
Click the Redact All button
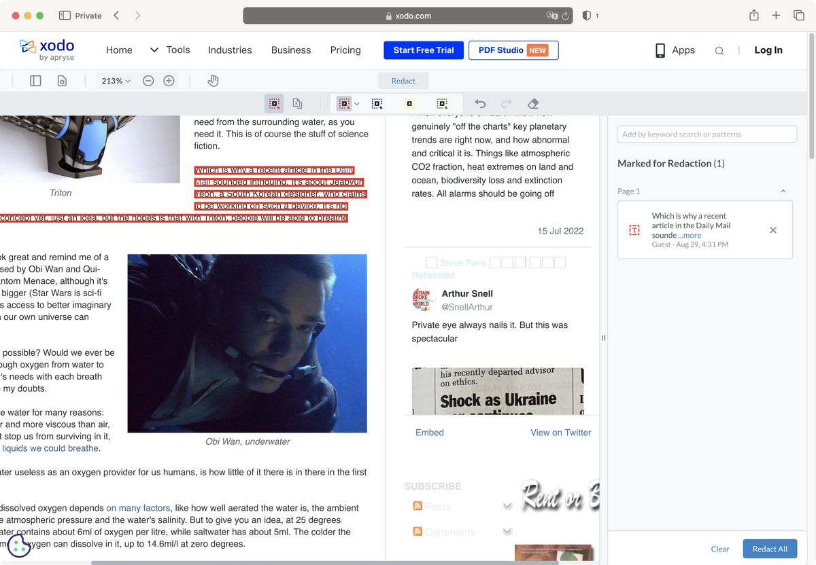770,548
